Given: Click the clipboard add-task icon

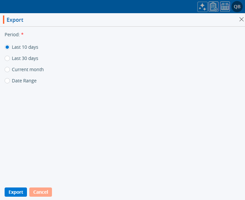Looking at the screenshot, I should pos(213,7).
